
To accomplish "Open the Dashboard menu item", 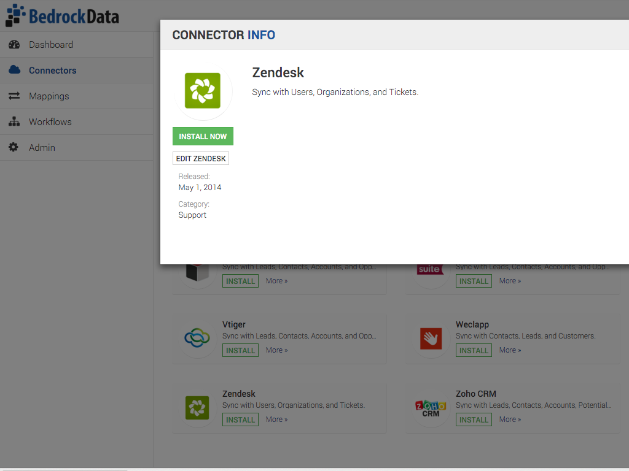I will pyautogui.click(x=51, y=45).
